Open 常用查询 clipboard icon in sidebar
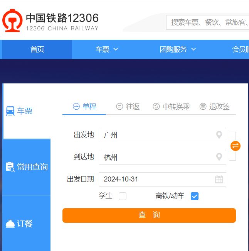249x251 pixels. point(10,167)
